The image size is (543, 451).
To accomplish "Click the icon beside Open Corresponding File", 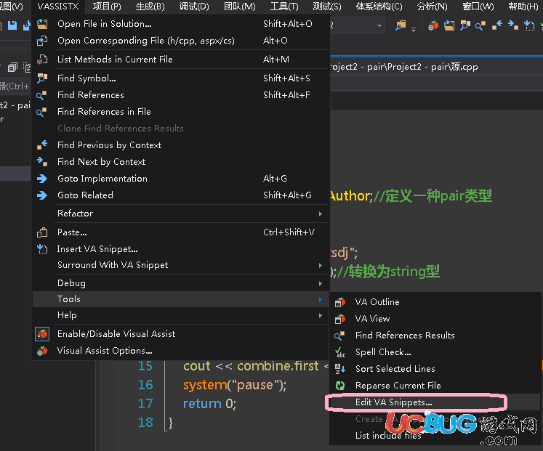I will (42, 41).
